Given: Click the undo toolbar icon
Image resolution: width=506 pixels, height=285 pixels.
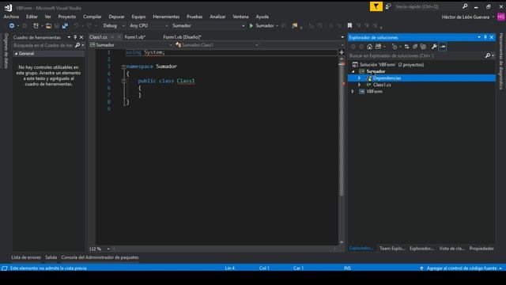Looking at the screenshot, I should point(76,25).
